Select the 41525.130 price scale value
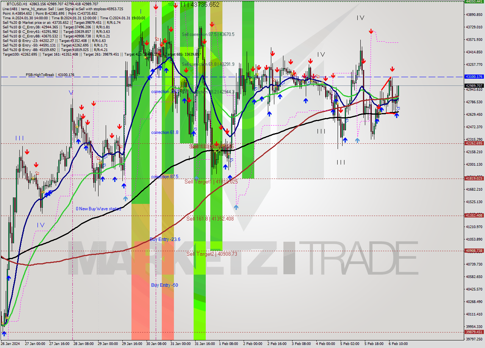This screenshot has width=485, height=348. 474,202
